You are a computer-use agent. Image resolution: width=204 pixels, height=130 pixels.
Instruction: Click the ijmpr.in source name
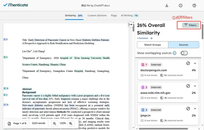point(145,116)
